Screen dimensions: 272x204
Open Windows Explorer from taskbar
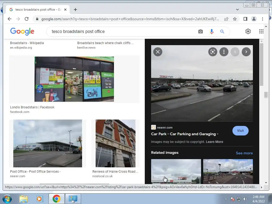pos(23,199)
